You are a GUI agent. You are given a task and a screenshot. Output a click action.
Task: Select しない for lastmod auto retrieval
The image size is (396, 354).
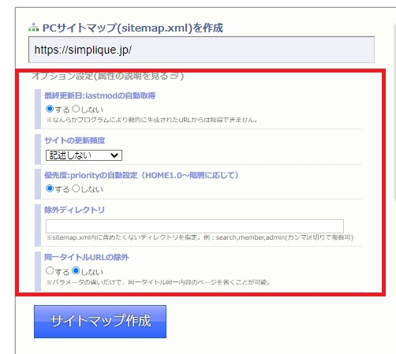tap(76, 109)
